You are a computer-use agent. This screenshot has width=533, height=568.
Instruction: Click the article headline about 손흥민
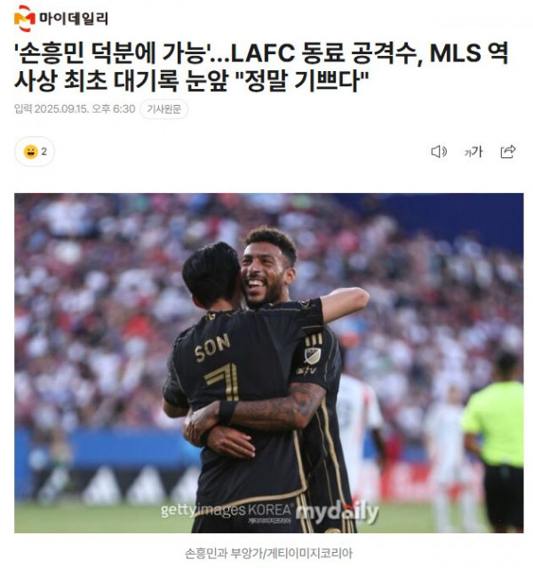tap(261, 67)
